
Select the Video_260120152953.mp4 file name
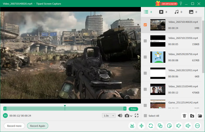(183, 70)
